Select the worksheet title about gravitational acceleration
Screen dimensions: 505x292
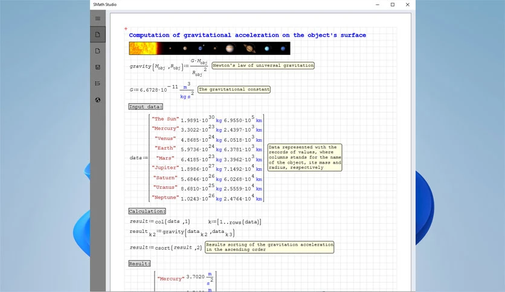[x=247, y=35]
